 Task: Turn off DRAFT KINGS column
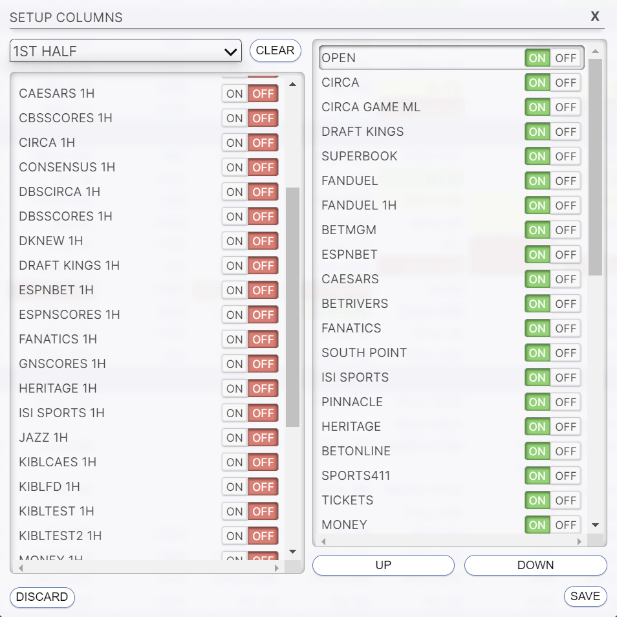565,132
